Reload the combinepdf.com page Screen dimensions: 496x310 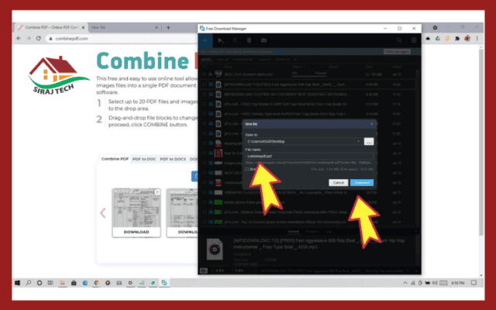(x=38, y=38)
